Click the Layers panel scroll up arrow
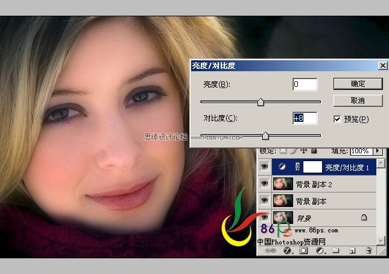This screenshot has height=274, width=389. [381, 163]
